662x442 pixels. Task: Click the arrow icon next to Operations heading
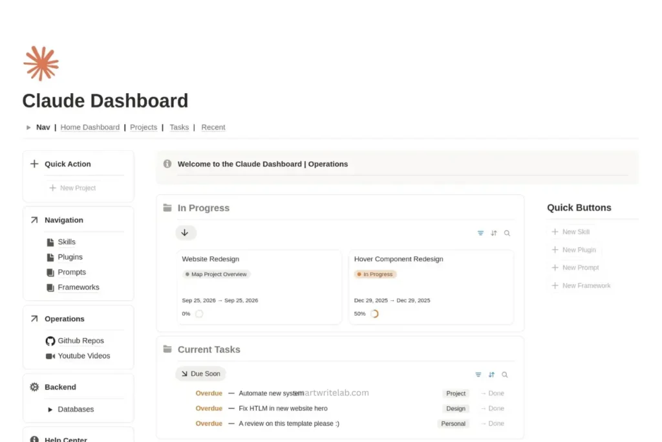coord(34,318)
